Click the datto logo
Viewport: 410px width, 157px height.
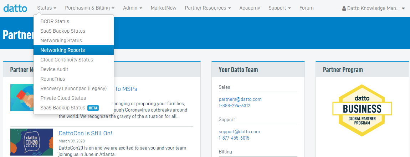(x=15, y=8)
